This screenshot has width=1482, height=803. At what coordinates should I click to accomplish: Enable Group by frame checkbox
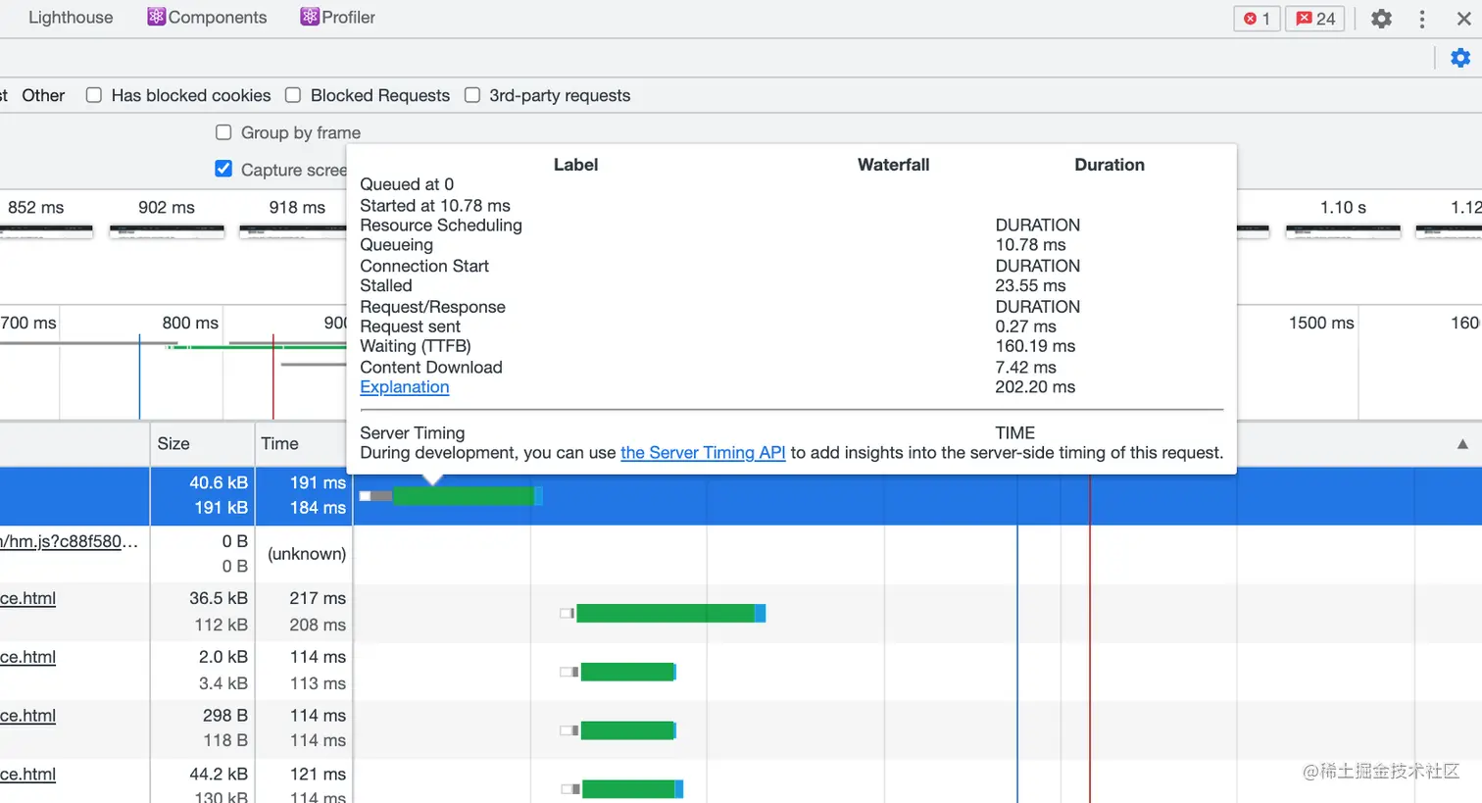tap(223, 132)
